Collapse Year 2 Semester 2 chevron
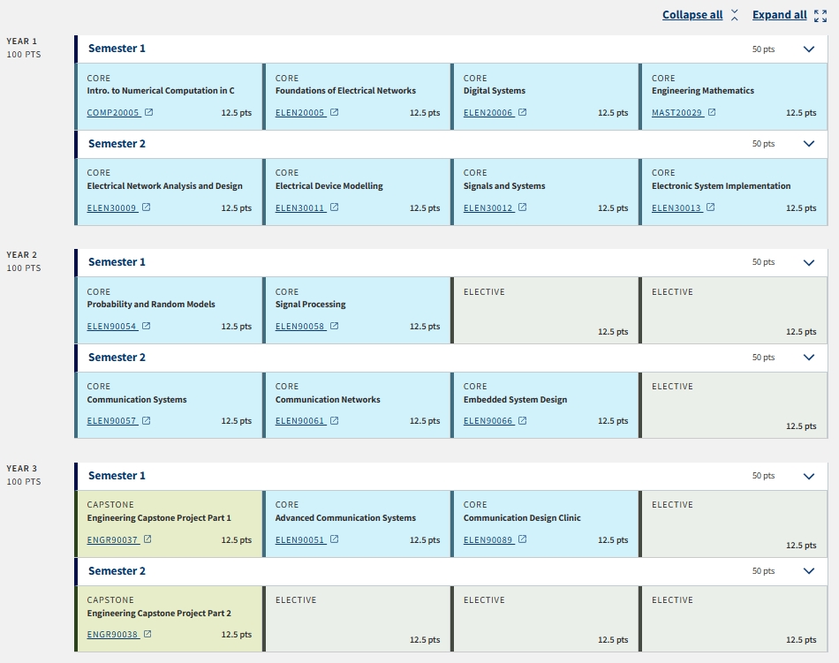 coord(808,358)
